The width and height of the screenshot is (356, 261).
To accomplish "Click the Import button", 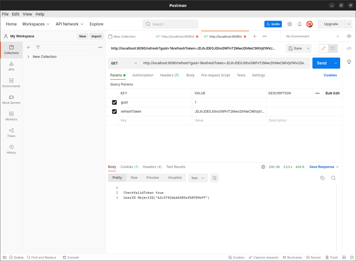I will [96, 36].
